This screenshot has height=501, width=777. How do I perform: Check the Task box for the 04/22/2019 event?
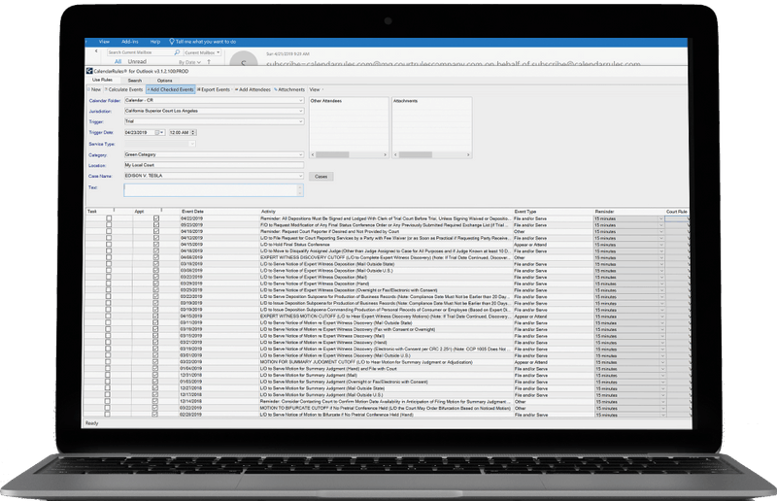point(109,218)
